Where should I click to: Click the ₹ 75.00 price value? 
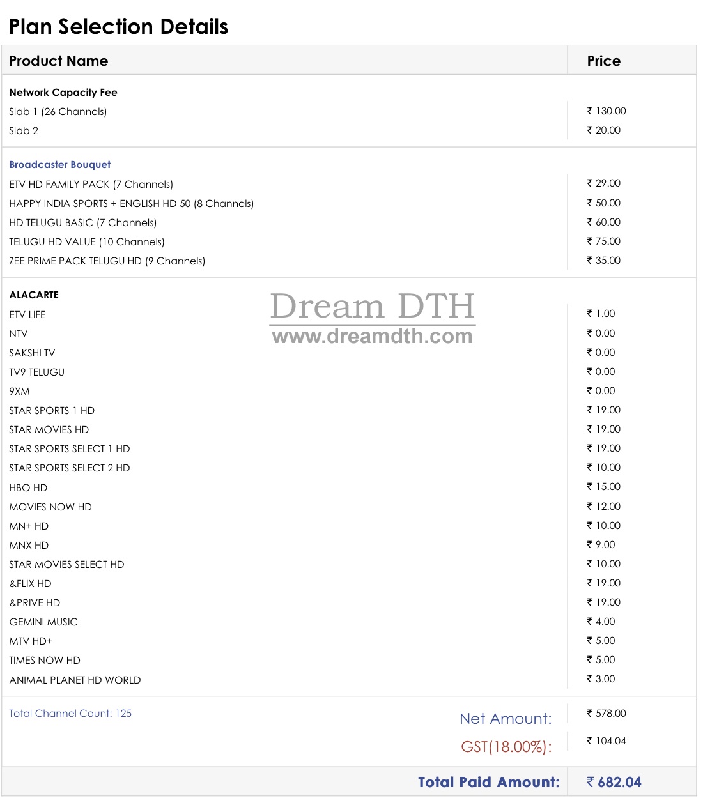(604, 241)
